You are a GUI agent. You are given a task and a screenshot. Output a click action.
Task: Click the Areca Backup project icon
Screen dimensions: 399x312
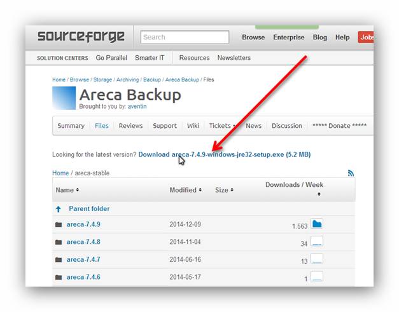pos(64,98)
